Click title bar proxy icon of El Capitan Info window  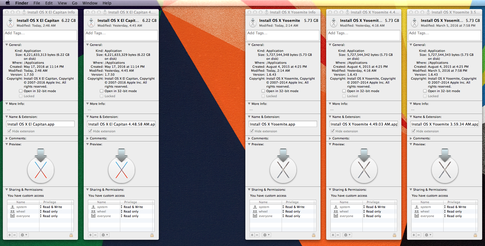24,12
